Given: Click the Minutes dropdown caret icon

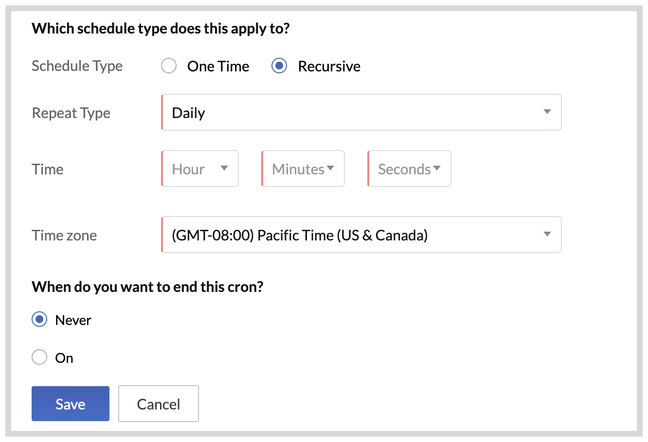Looking at the screenshot, I should pyautogui.click(x=331, y=169).
